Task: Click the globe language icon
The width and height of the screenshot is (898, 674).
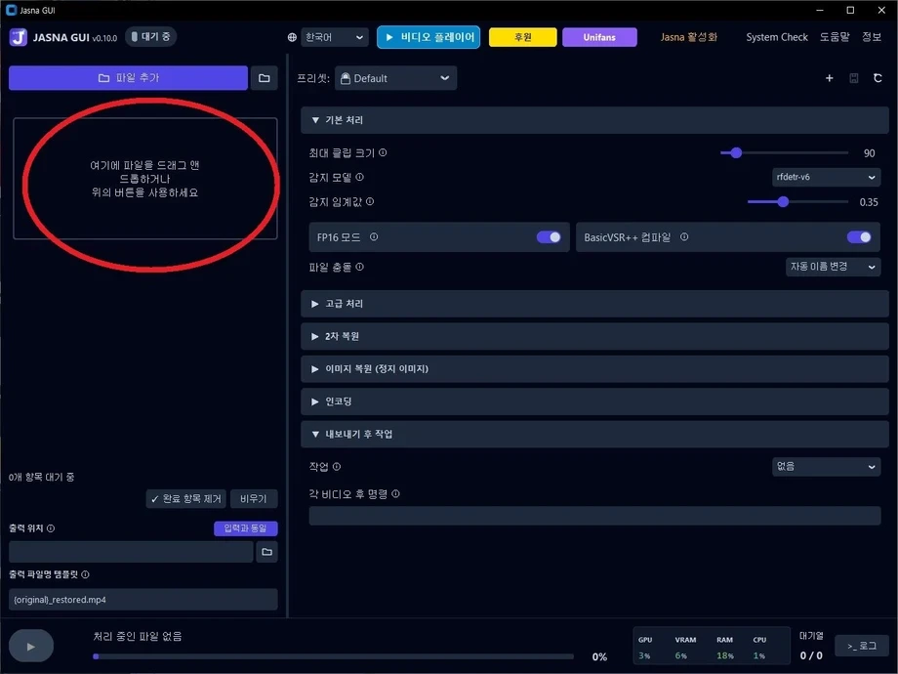Action: point(292,37)
